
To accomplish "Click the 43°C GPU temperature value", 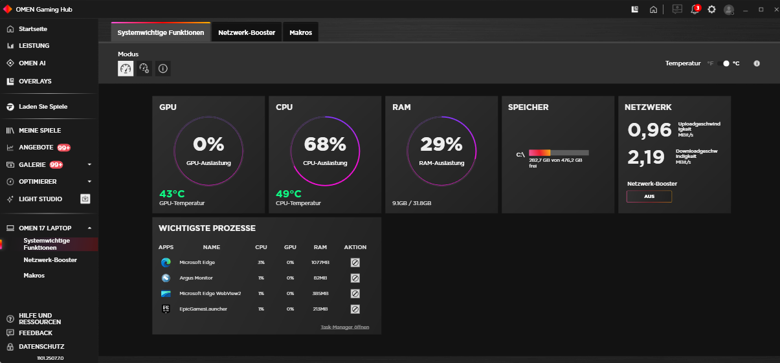I will click(172, 193).
